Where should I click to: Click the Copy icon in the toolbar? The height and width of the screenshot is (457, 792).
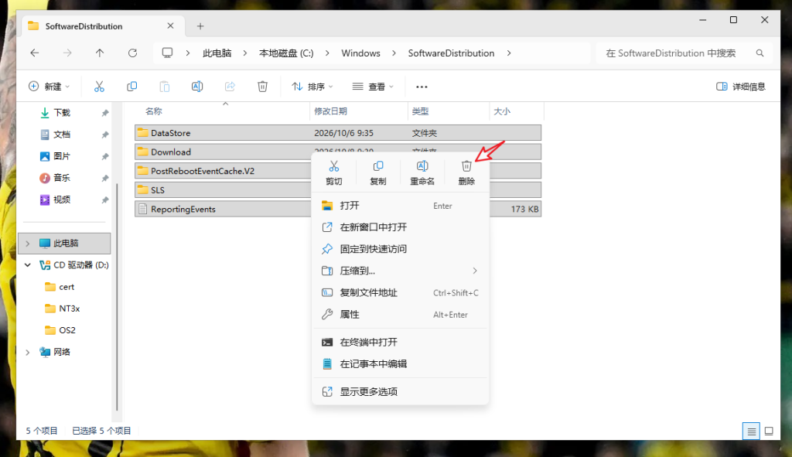131,87
